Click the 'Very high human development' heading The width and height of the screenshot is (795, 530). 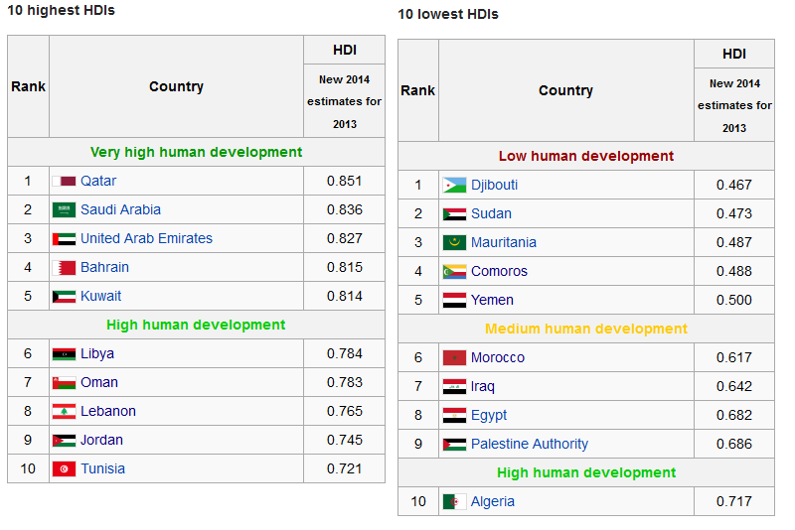point(196,153)
